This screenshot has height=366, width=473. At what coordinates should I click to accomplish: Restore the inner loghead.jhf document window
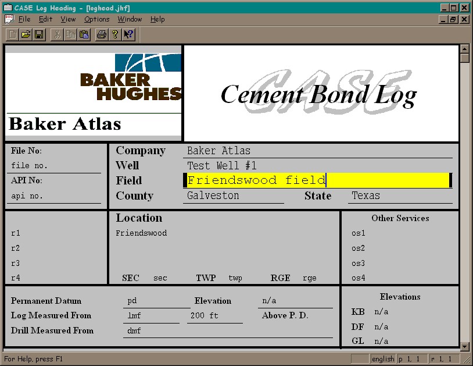453,20
